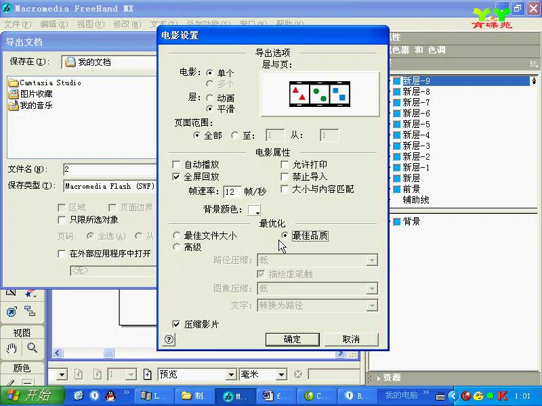Screen dimensions: 542x406
Task: Click 取消 to cancel movie settings
Action: (x=351, y=340)
